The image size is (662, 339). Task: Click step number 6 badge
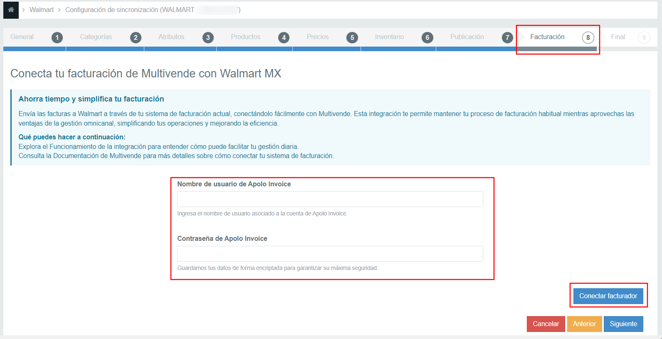[427, 38]
